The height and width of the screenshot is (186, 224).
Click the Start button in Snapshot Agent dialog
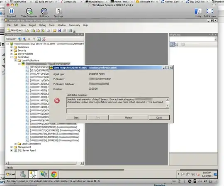(76, 117)
